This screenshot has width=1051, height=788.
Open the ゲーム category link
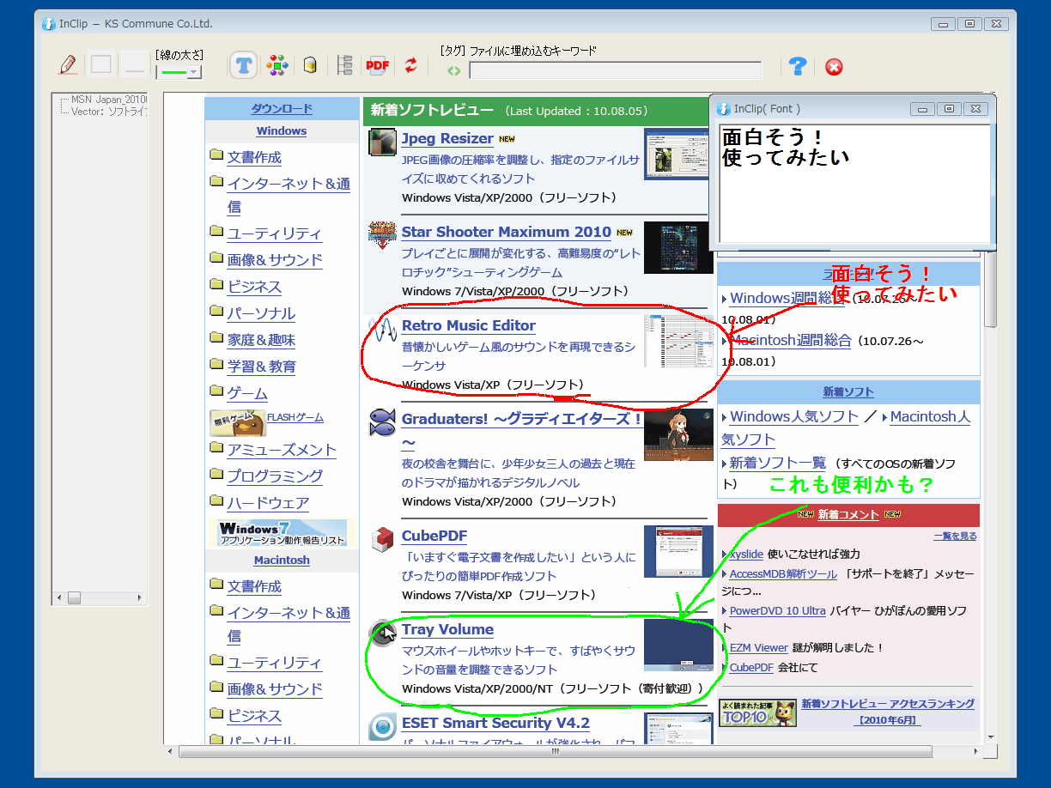pos(247,394)
